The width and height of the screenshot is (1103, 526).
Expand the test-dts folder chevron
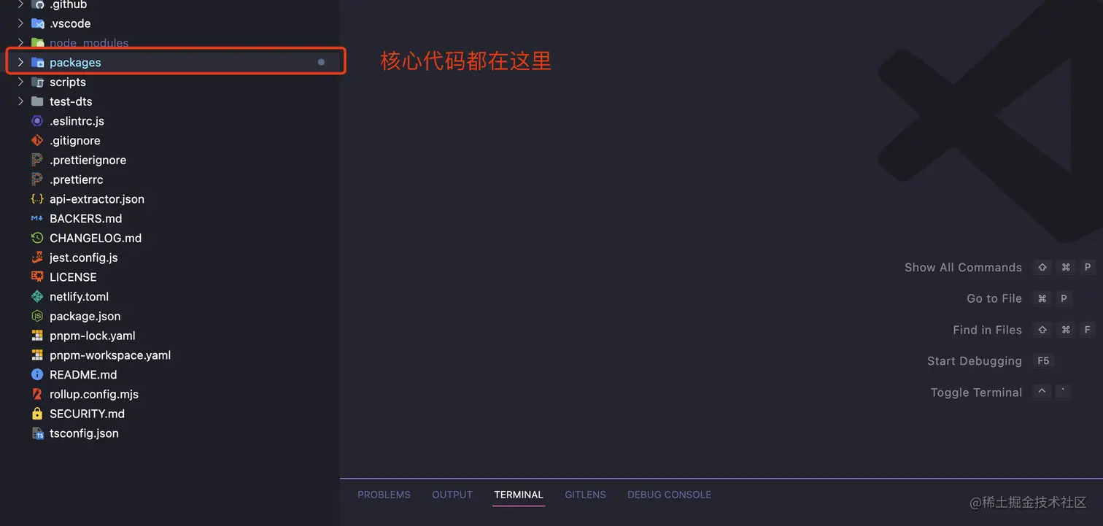point(20,101)
